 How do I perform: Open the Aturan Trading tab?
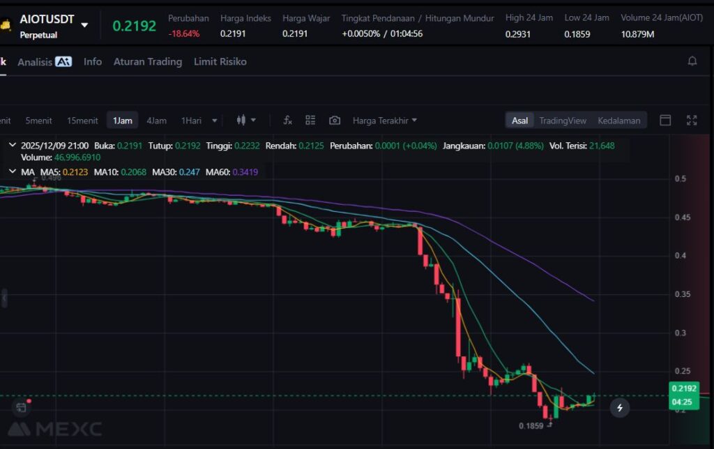tap(147, 61)
